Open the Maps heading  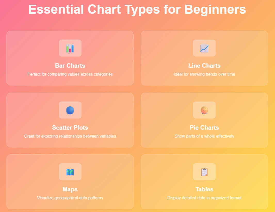[70, 189]
